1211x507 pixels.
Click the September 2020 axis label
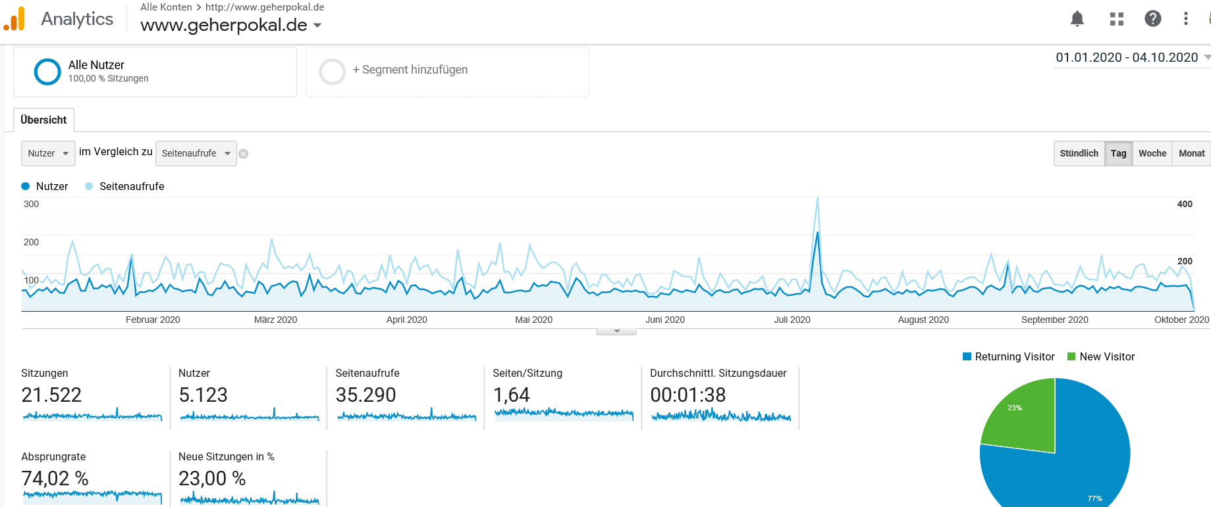pyautogui.click(x=1054, y=320)
